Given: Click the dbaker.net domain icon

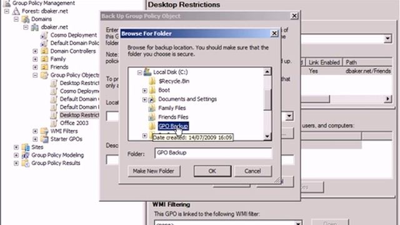Looking at the screenshot, I should pos(35,27).
